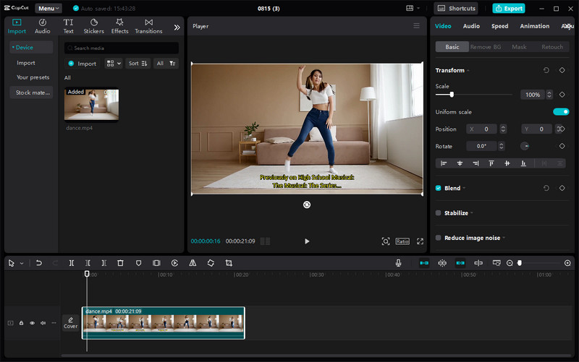Click the fullscreen icon in the player

point(420,241)
